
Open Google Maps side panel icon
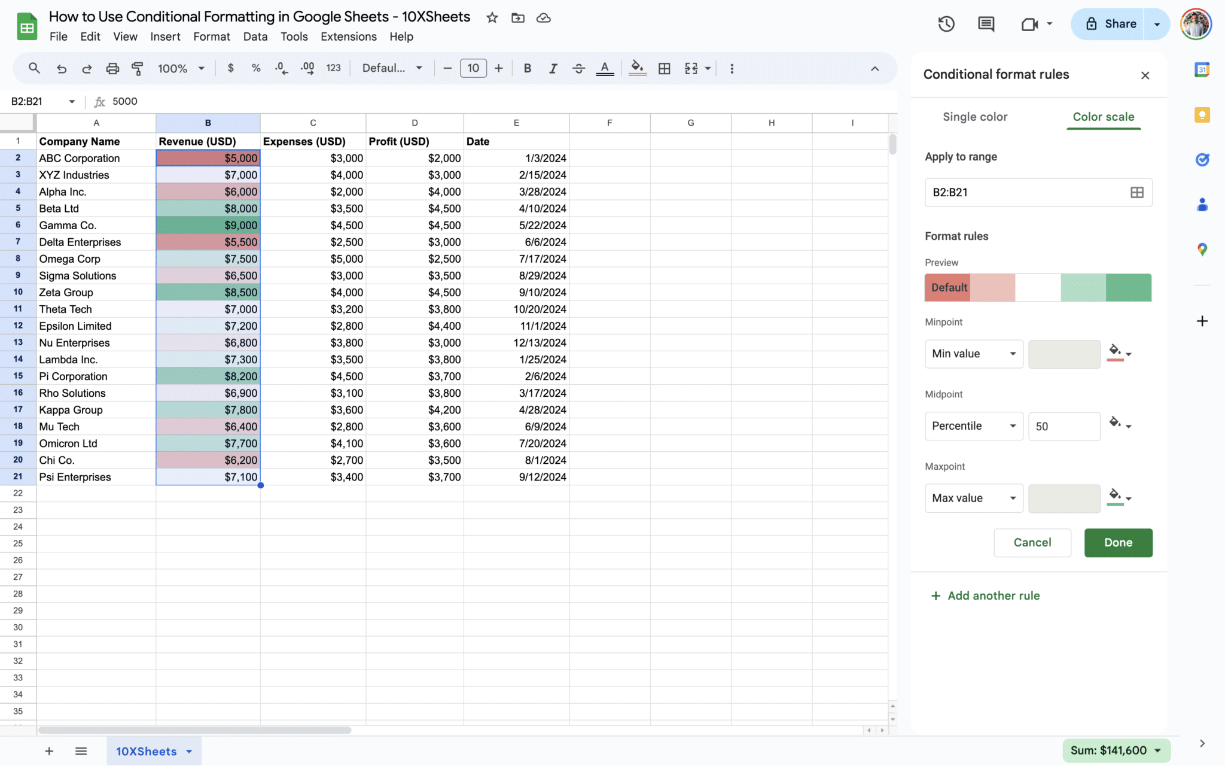point(1202,249)
